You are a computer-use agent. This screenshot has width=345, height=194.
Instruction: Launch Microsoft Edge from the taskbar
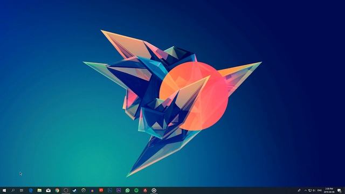(x=31, y=190)
